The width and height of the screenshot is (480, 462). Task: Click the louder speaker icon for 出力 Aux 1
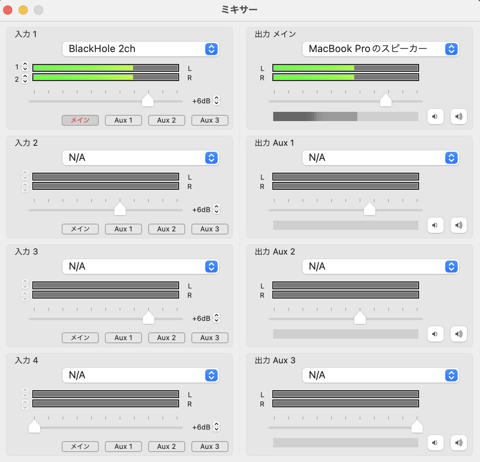click(459, 225)
